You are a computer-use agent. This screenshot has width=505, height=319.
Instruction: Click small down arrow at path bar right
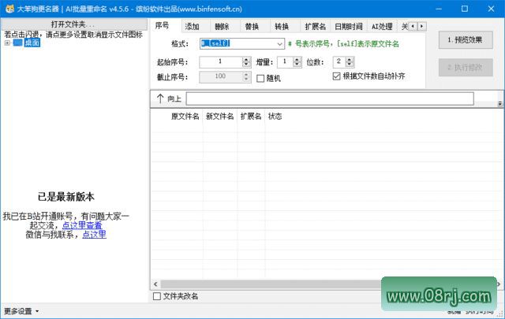coord(499,103)
